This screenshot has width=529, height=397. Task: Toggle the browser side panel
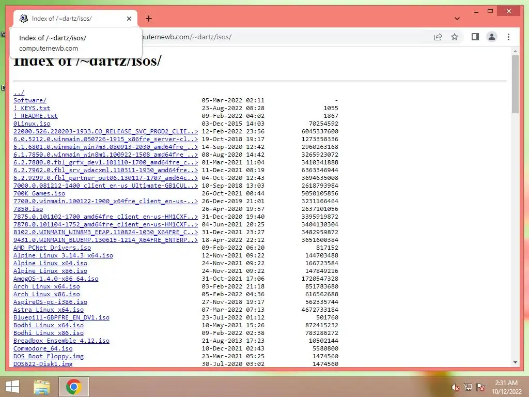[475, 37]
